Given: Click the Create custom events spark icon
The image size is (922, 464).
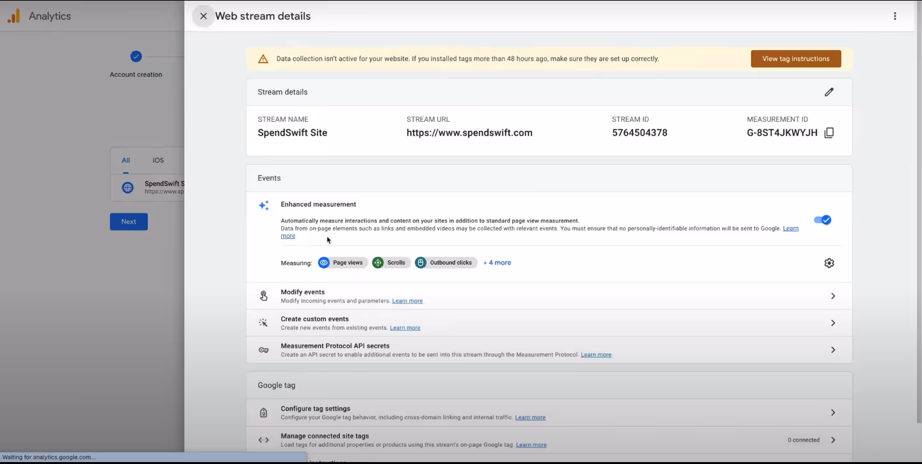Looking at the screenshot, I should (263, 323).
